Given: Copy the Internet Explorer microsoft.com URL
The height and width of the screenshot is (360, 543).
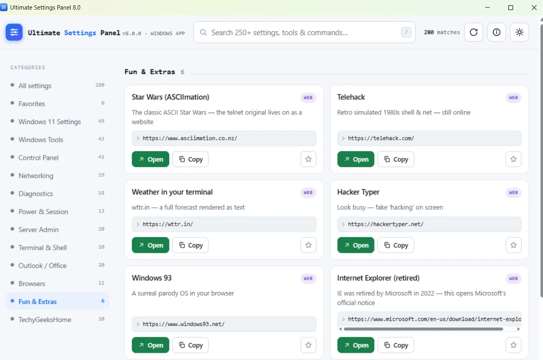Looking at the screenshot, I should (x=396, y=345).
